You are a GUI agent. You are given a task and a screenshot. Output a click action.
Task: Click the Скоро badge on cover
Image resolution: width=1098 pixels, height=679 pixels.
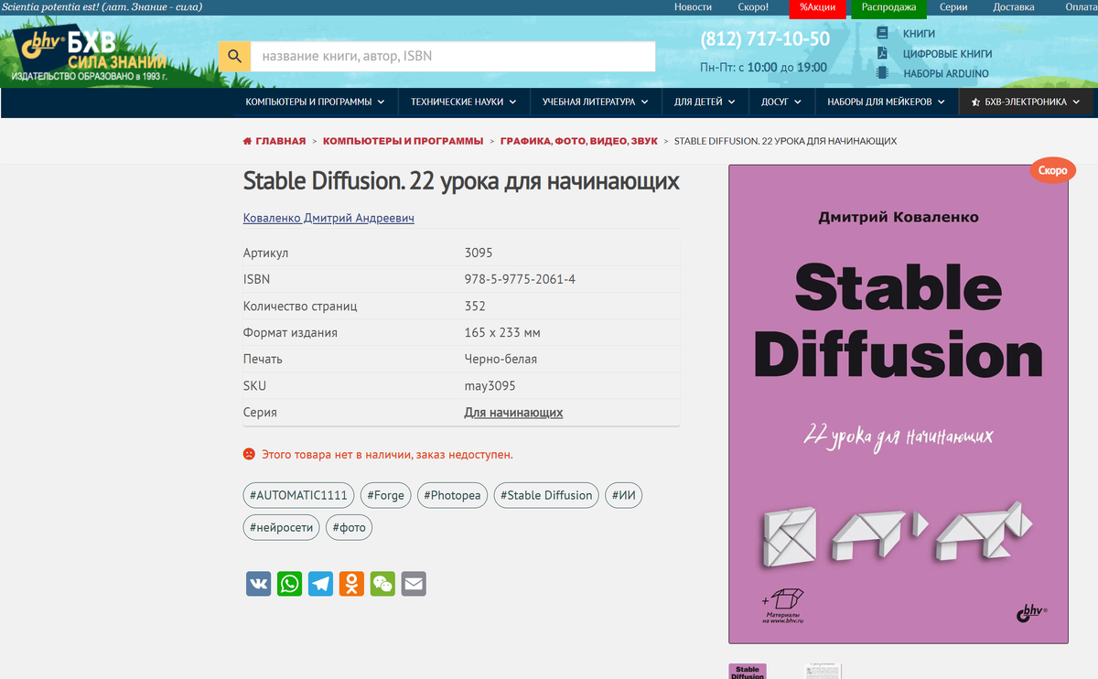(x=1053, y=171)
